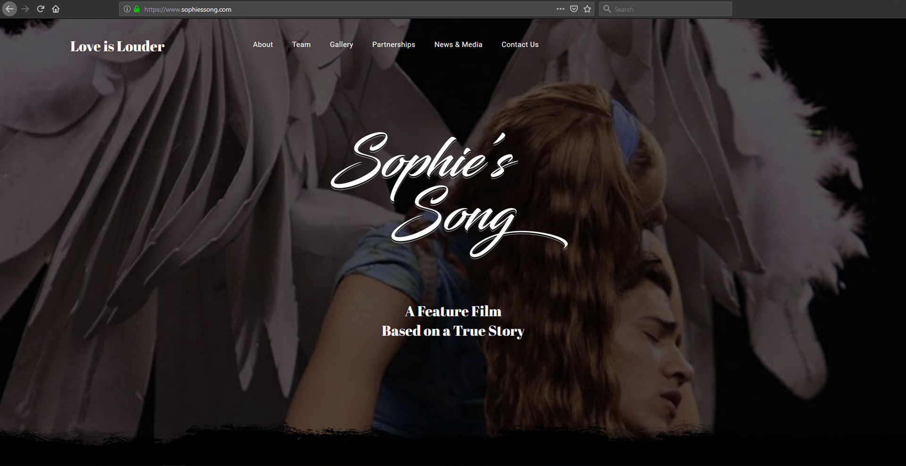This screenshot has width=906, height=466.
Task: Navigate to Contact Us
Action: pyautogui.click(x=520, y=44)
